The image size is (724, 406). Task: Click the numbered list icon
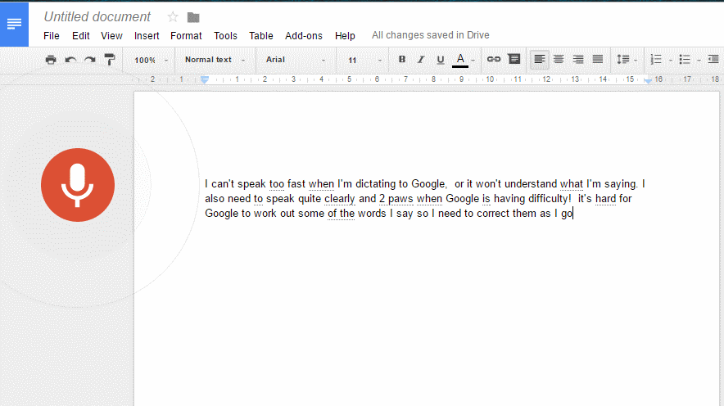[656, 60]
